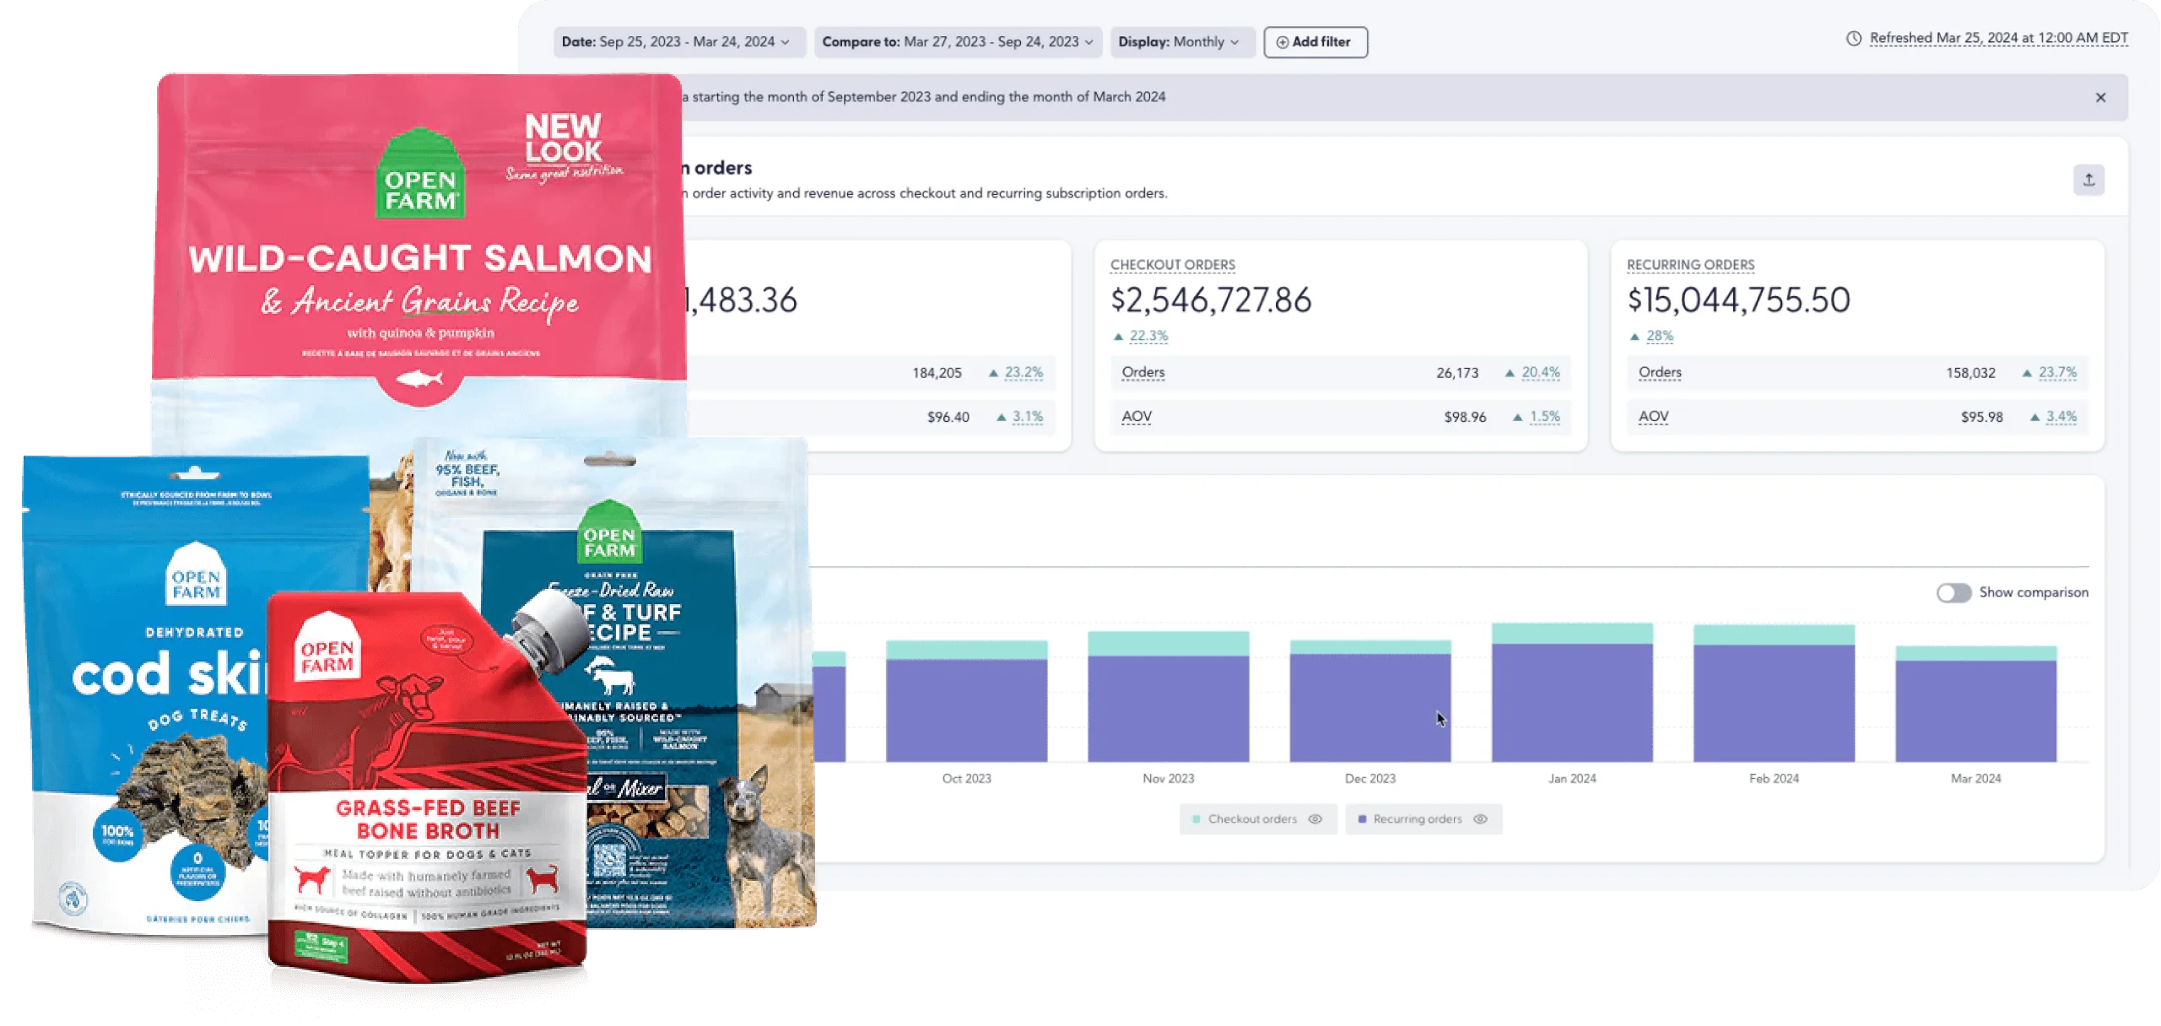The image size is (2161, 1026).
Task: Hide Recurring orders using its eye icon
Action: tap(1479, 818)
